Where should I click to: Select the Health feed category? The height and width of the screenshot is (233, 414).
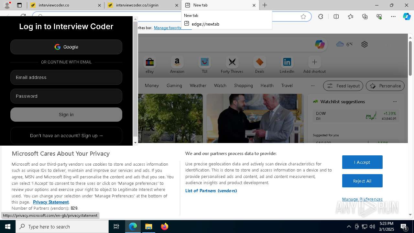click(267, 85)
